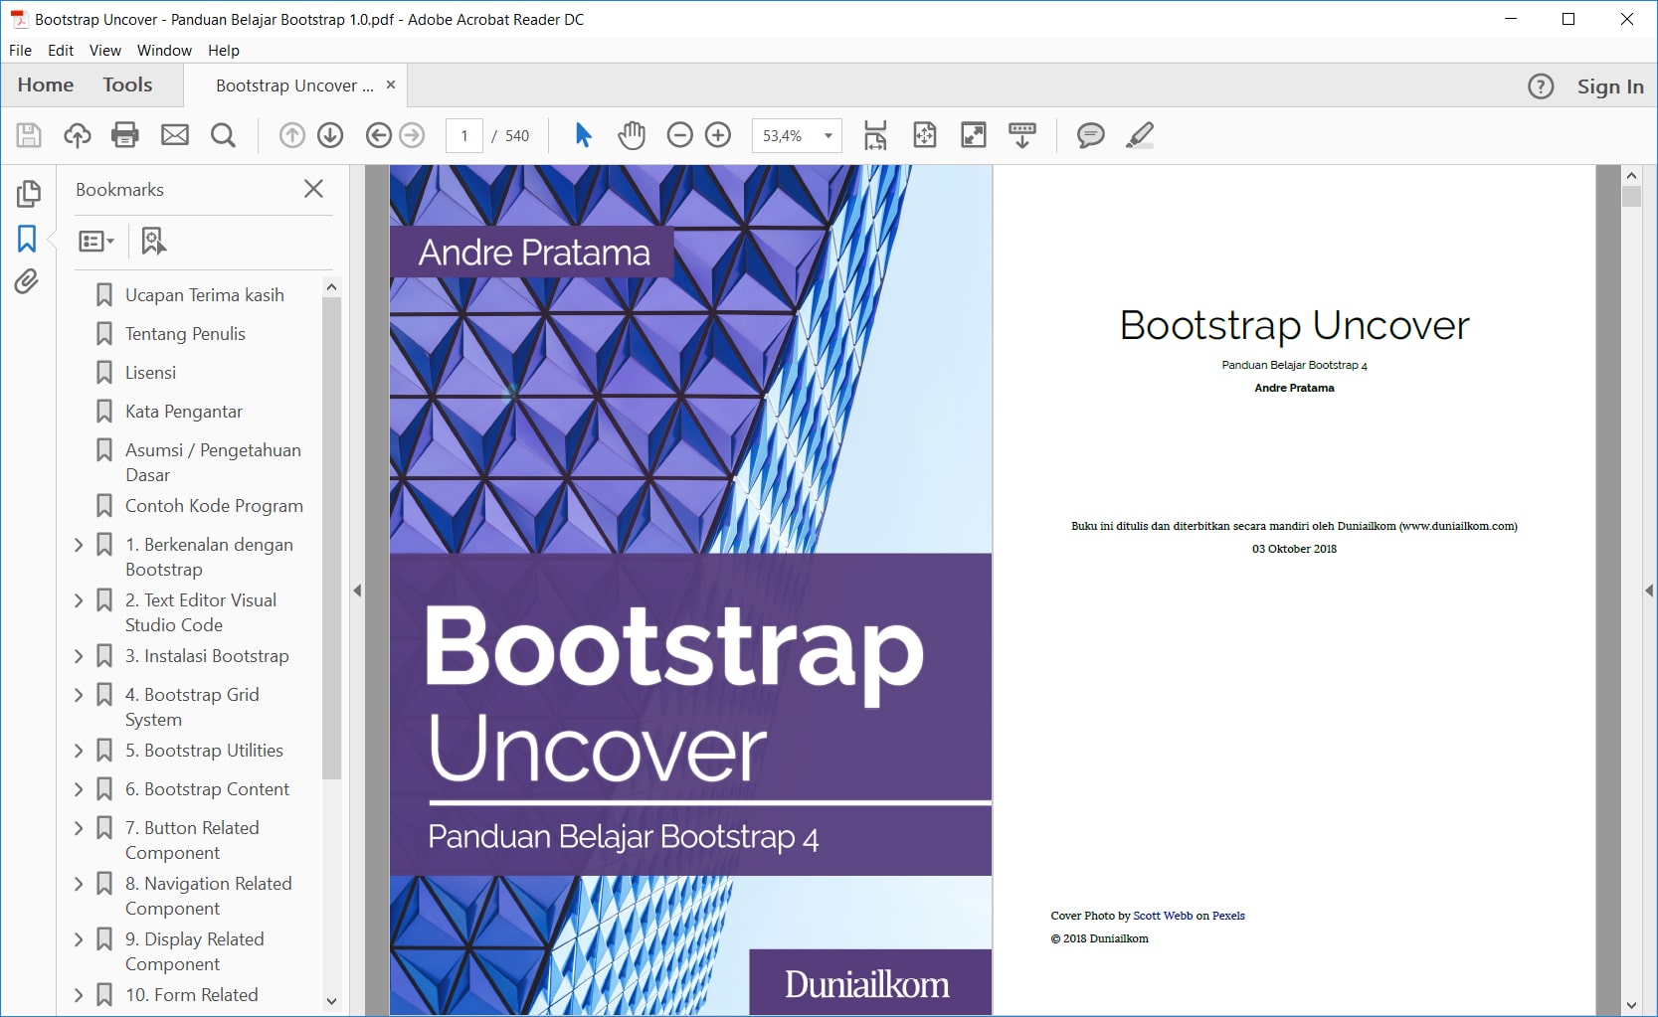Add a comment sticky note icon
The height and width of the screenshot is (1017, 1658).
point(1090,135)
